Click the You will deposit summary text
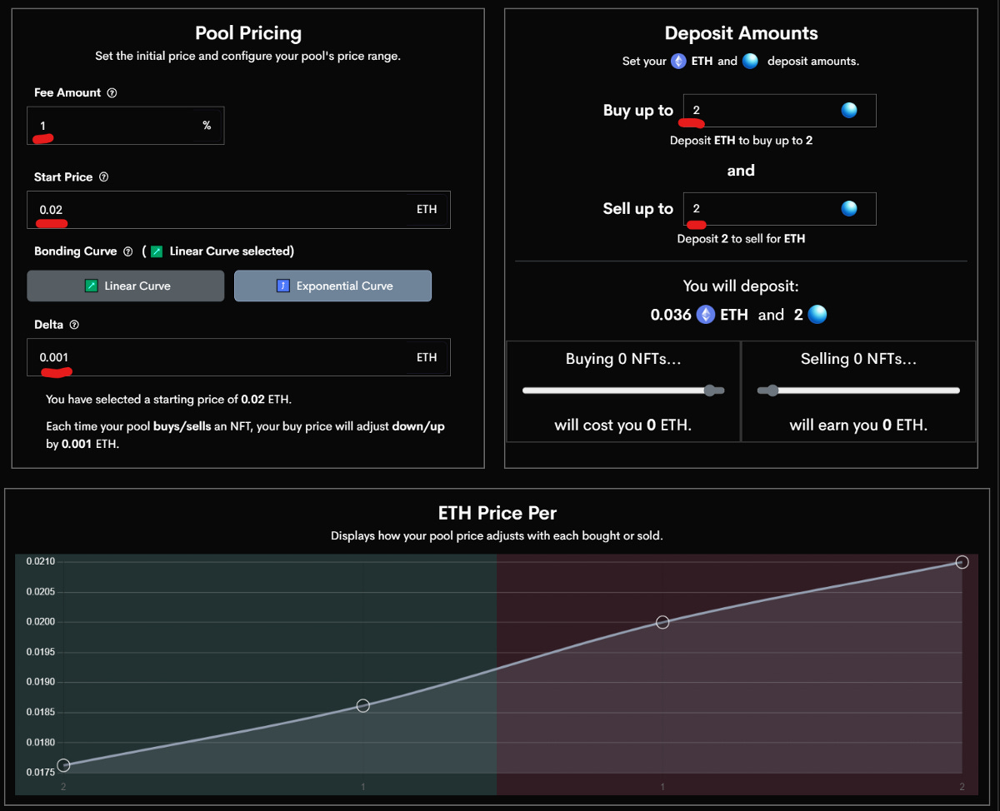The width and height of the screenshot is (1000, 811). [741, 286]
